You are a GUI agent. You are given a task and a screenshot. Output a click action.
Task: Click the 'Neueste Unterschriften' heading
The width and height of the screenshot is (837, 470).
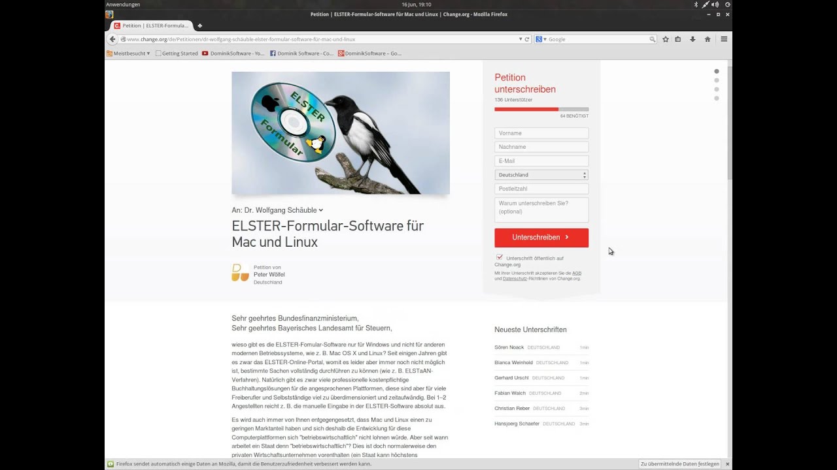pyautogui.click(x=531, y=330)
